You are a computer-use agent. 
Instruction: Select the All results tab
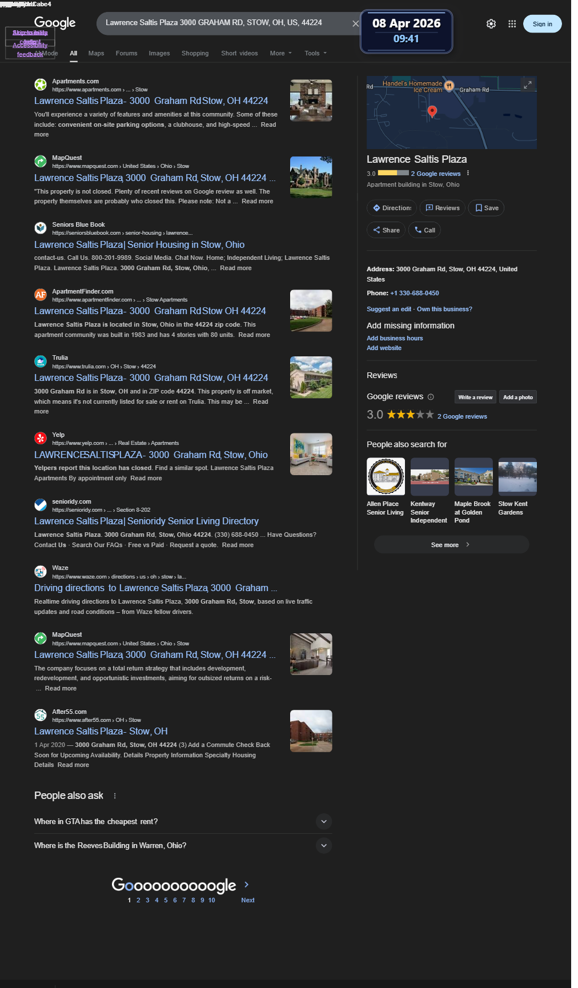click(x=74, y=53)
